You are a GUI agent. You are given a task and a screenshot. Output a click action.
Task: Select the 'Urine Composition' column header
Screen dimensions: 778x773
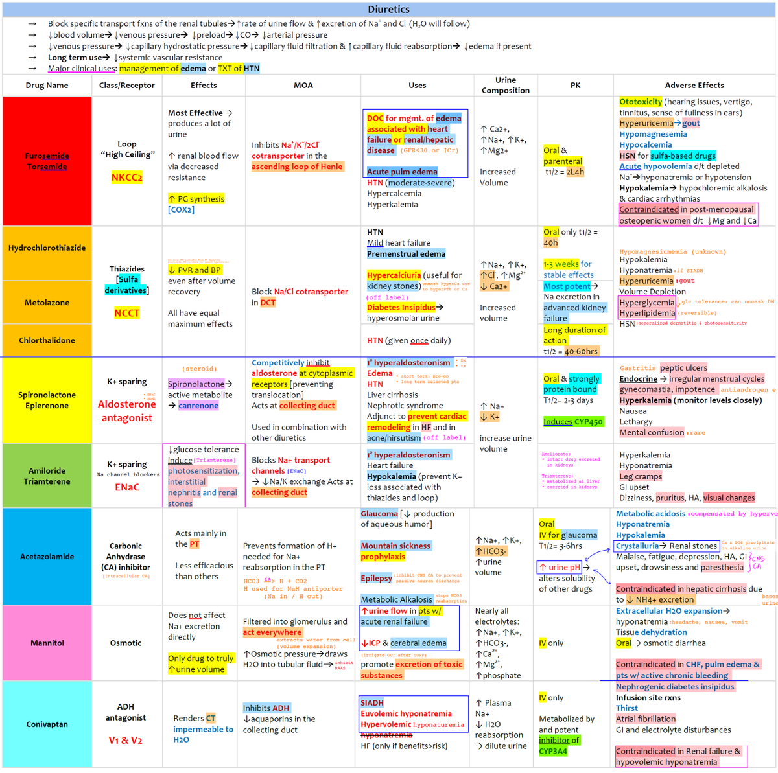click(x=506, y=85)
